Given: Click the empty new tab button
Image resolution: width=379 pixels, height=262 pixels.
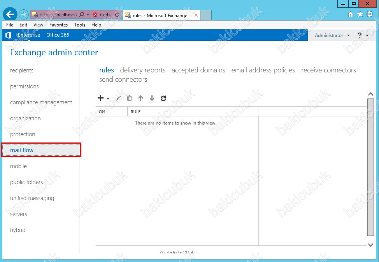Looking at the screenshot, I should pyautogui.click(x=206, y=15).
